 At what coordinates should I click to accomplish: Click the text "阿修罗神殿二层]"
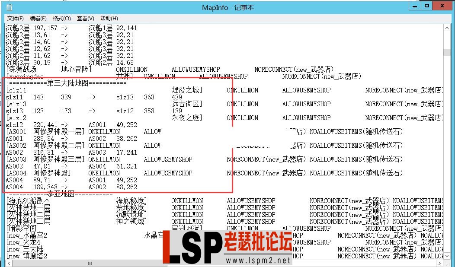click(x=59, y=146)
